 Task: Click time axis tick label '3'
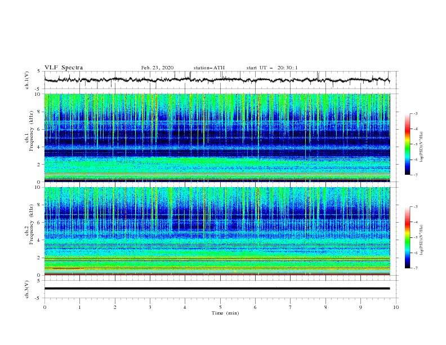click(150, 307)
